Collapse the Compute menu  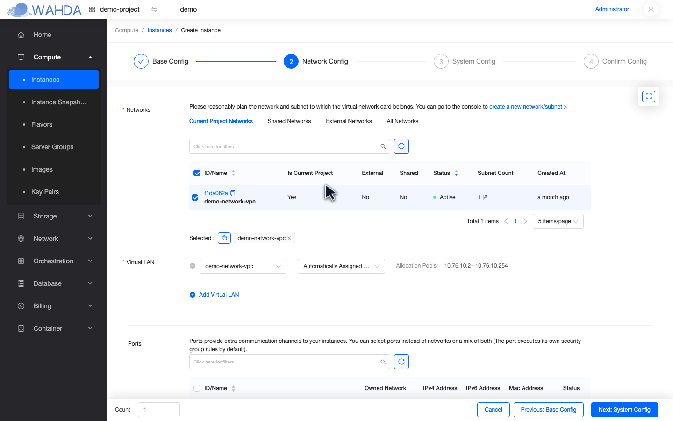(90, 57)
